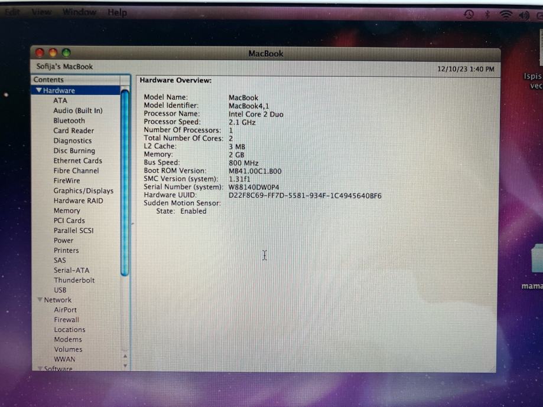This screenshot has height=407, width=543.
Task: Select Firewall under Network
Action: point(67,320)
